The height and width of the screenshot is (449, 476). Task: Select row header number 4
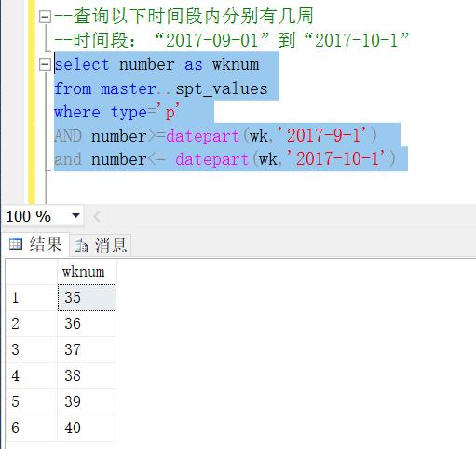33,375
